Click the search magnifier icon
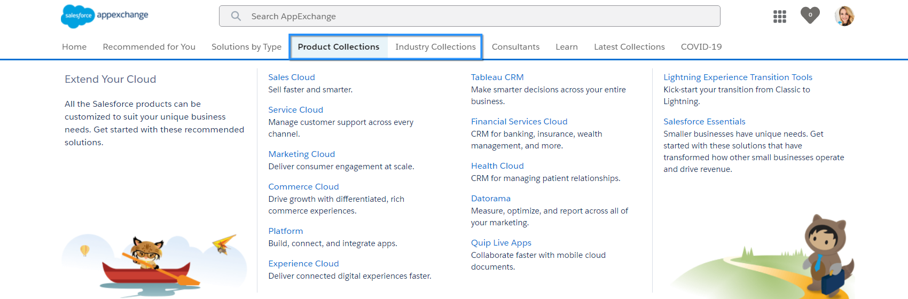 236,16
